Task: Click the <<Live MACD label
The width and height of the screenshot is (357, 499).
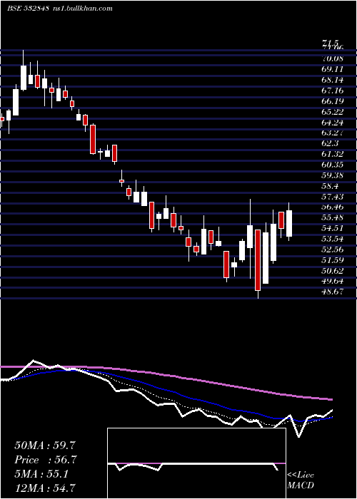Action: (x=301, y=480)
